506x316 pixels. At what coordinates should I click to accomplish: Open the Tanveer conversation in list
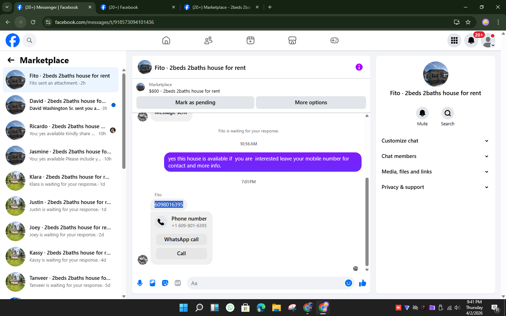(x=61, y=282)
